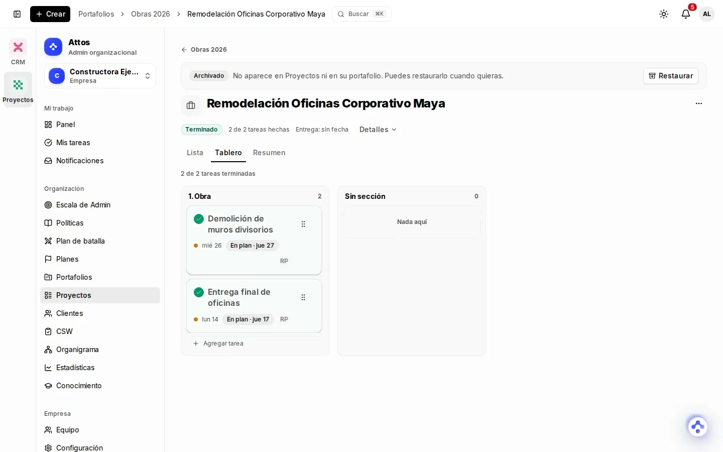The width and height of the screenshot is (723, 452).
Task: Click the Clientes people icon
Action: [x=48, y=313]
